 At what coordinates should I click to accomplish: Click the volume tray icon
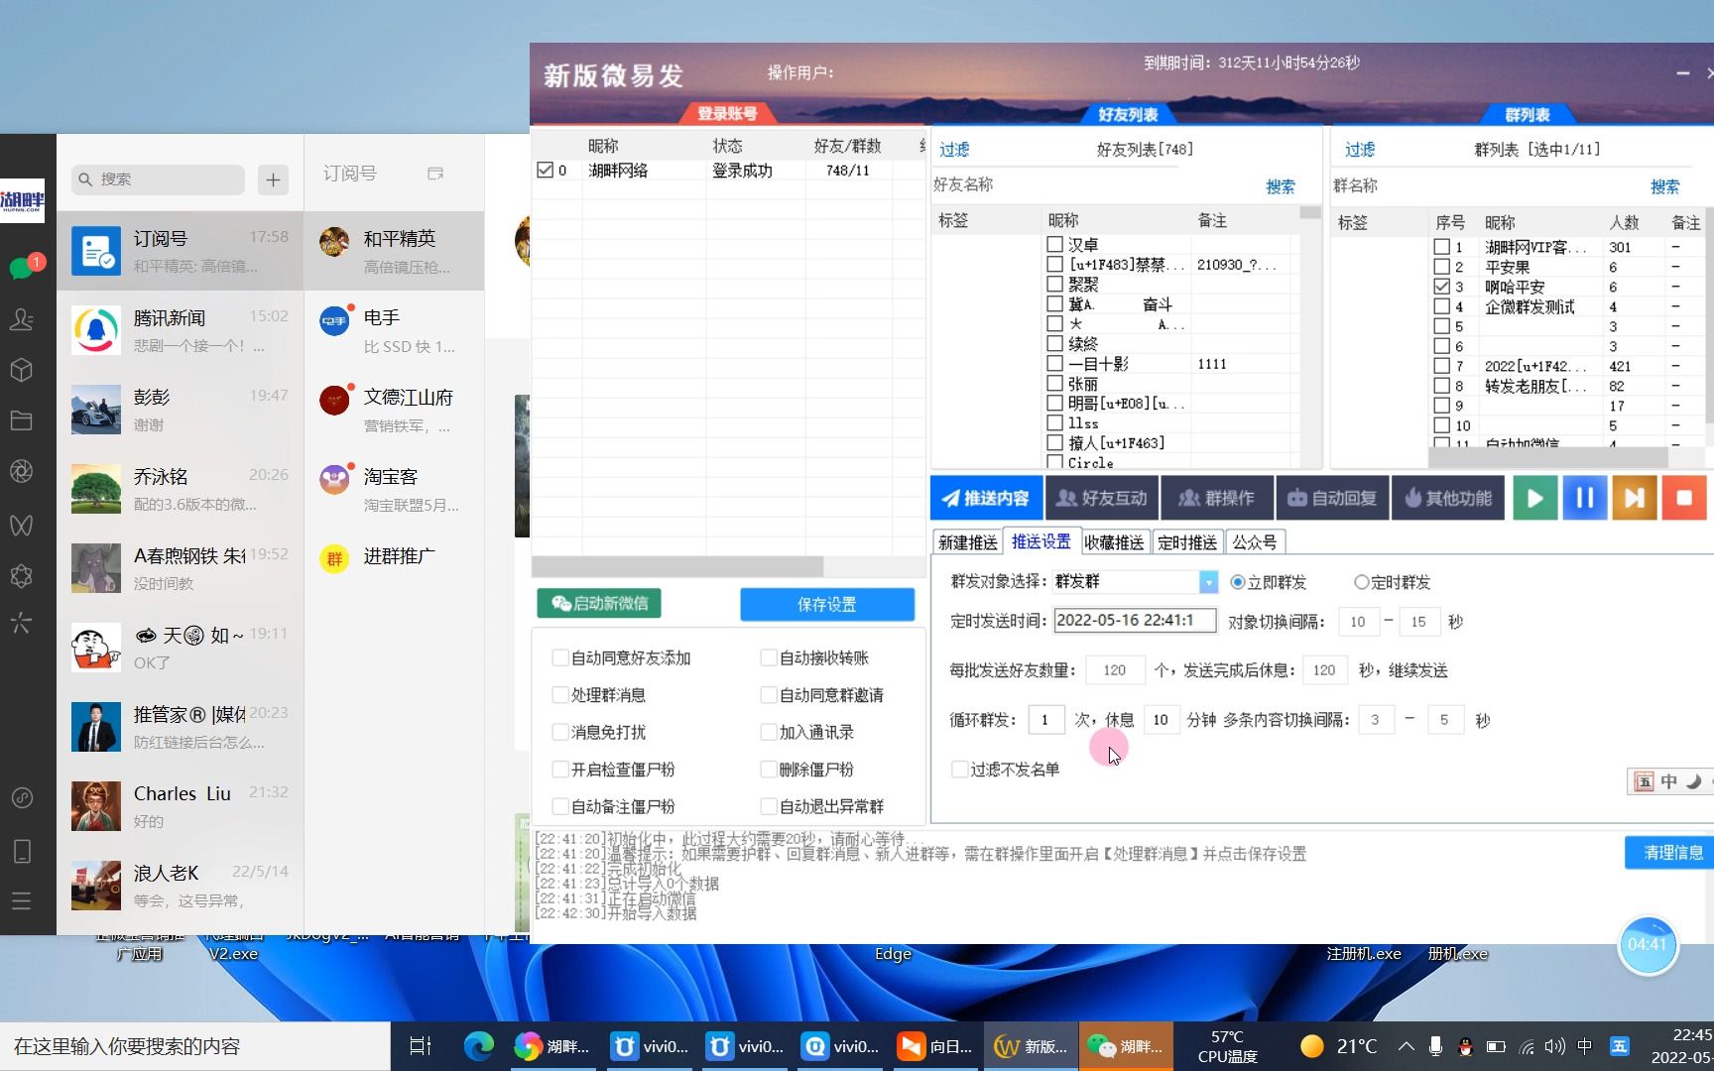(x=1554, y=1046)
